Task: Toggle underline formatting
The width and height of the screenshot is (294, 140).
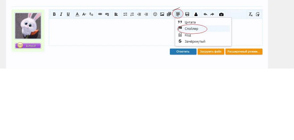Action: click(68, 14)
